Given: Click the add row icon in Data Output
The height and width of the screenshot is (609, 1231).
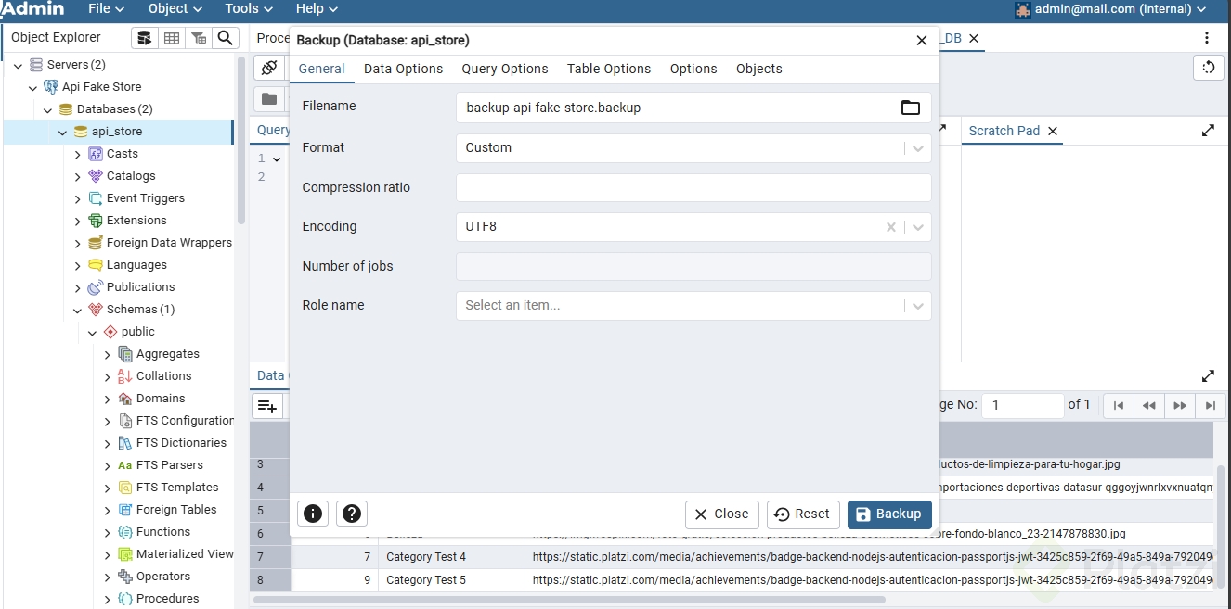Looking at the screenshot, I should [267, 406].
